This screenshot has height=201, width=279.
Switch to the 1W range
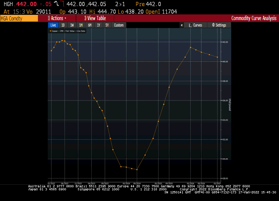point(72,25)
